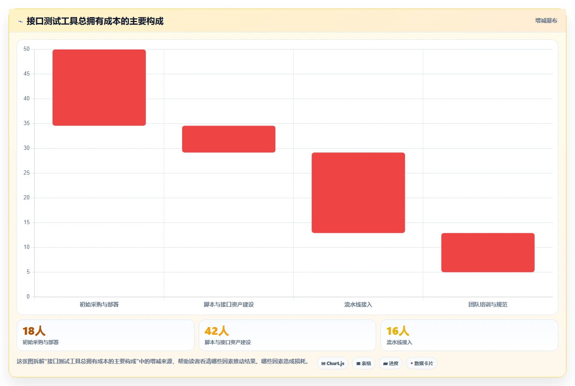Click the y-axis tick value 50

pos(27,49)
